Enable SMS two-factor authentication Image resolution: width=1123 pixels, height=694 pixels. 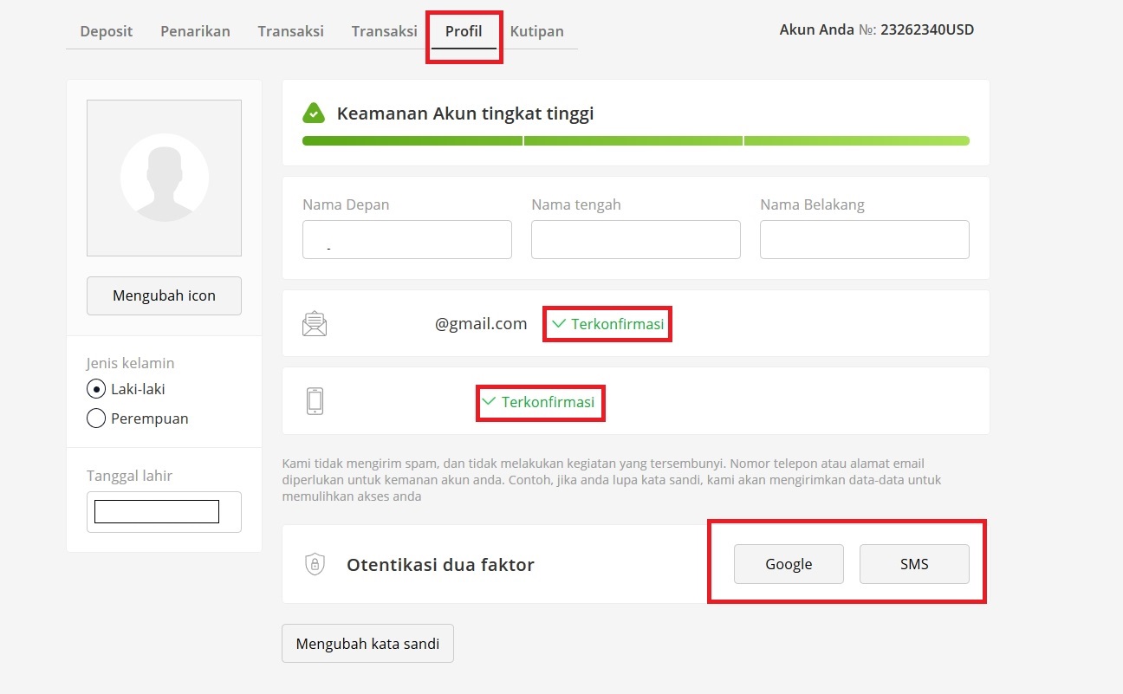(x=914, y=563)
